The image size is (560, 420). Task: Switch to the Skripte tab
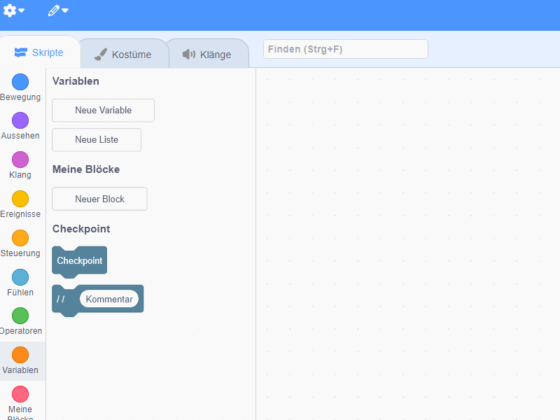pyautogui.click(x=39, y=52)
